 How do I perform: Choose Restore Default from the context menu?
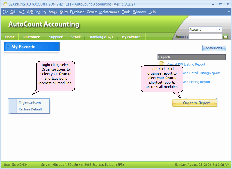(x=30, y=109)
